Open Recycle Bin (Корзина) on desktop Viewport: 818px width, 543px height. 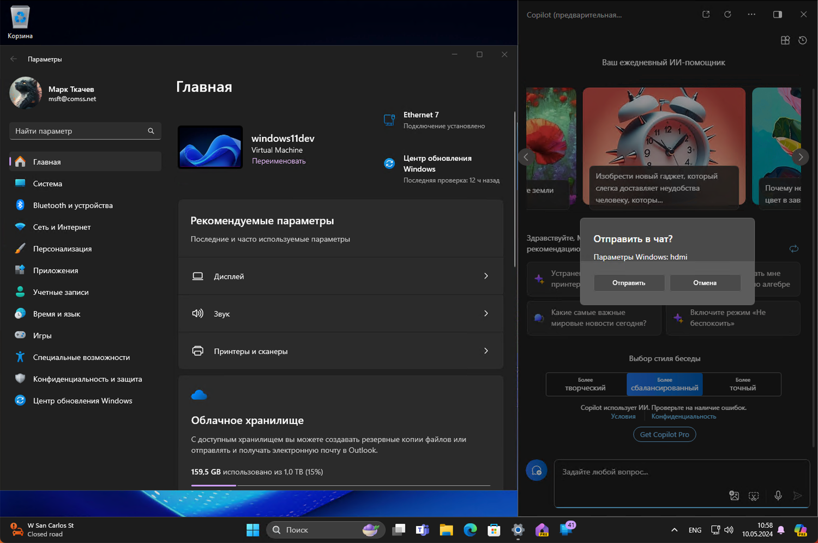[x=20, y=23]
